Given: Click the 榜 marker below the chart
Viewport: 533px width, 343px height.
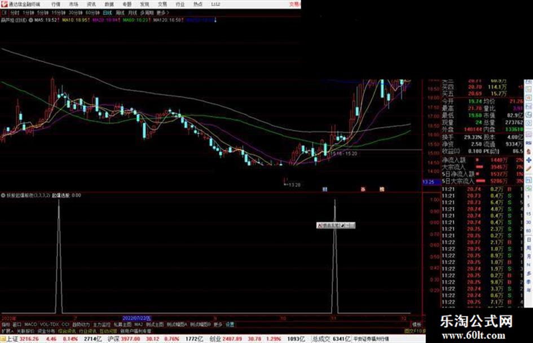Looking at the screenshot, I should tap(382, 189).
